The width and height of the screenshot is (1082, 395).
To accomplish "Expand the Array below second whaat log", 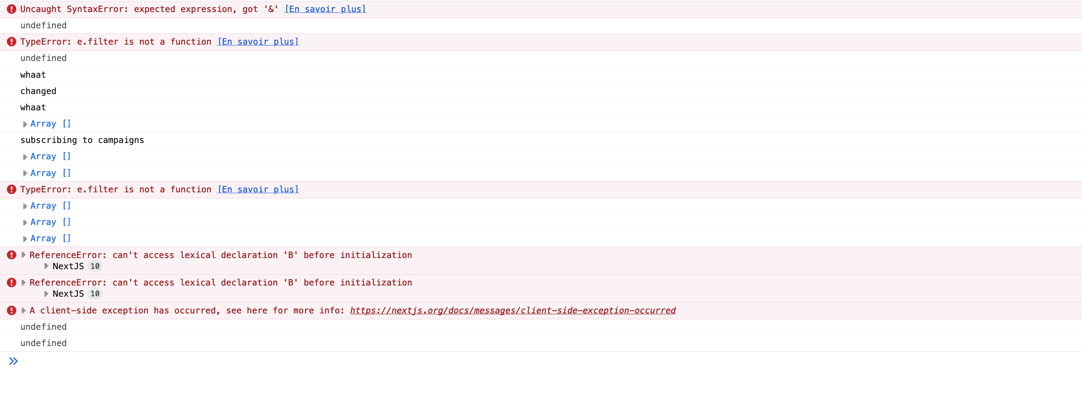I will (25, 124).
